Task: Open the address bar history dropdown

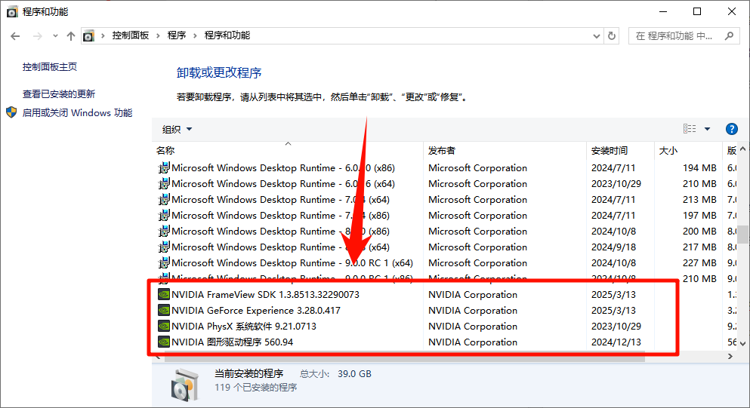Action: tap(594, 35)
